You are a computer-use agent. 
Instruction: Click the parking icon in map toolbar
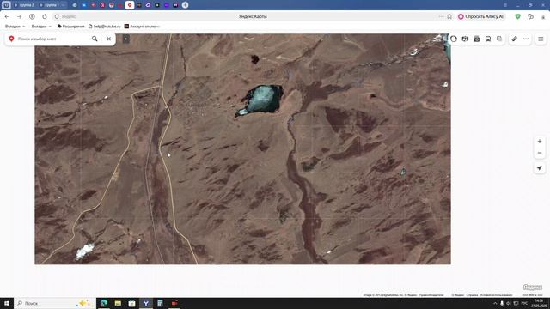tap(477, 39)
